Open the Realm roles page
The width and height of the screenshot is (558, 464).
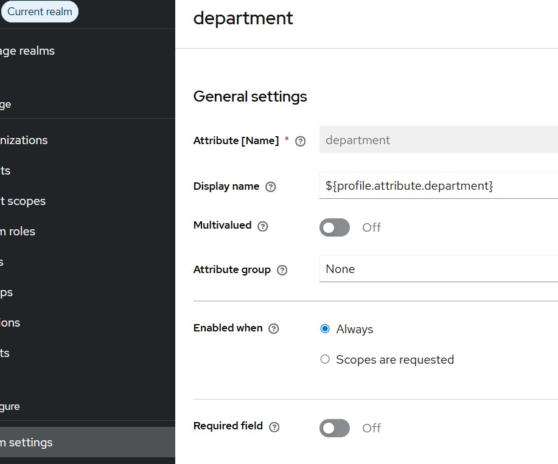click(x=18, y=231)
